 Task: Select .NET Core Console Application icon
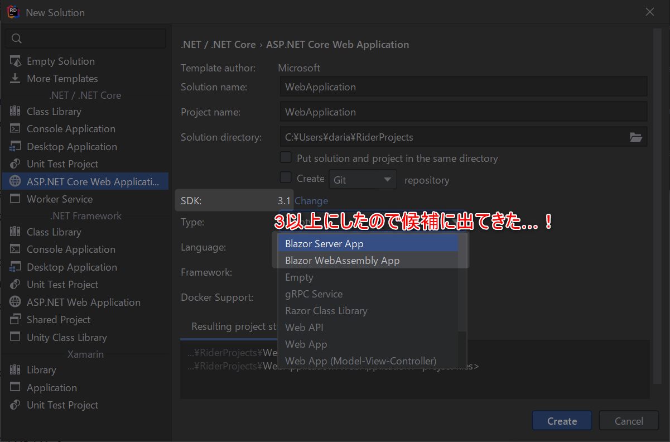(16, 129)
